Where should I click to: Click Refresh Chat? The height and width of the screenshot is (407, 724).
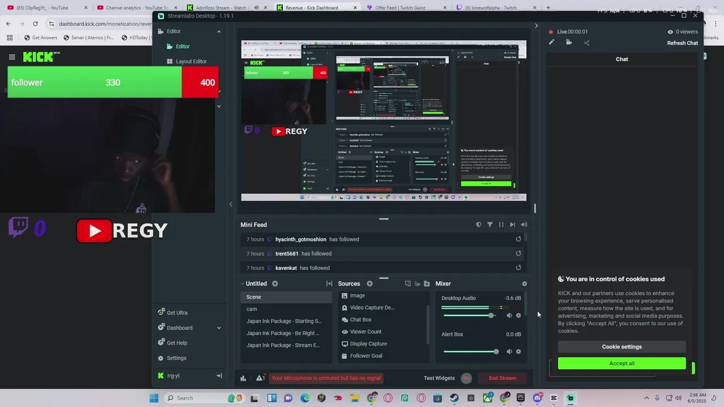tap(682, 43)
